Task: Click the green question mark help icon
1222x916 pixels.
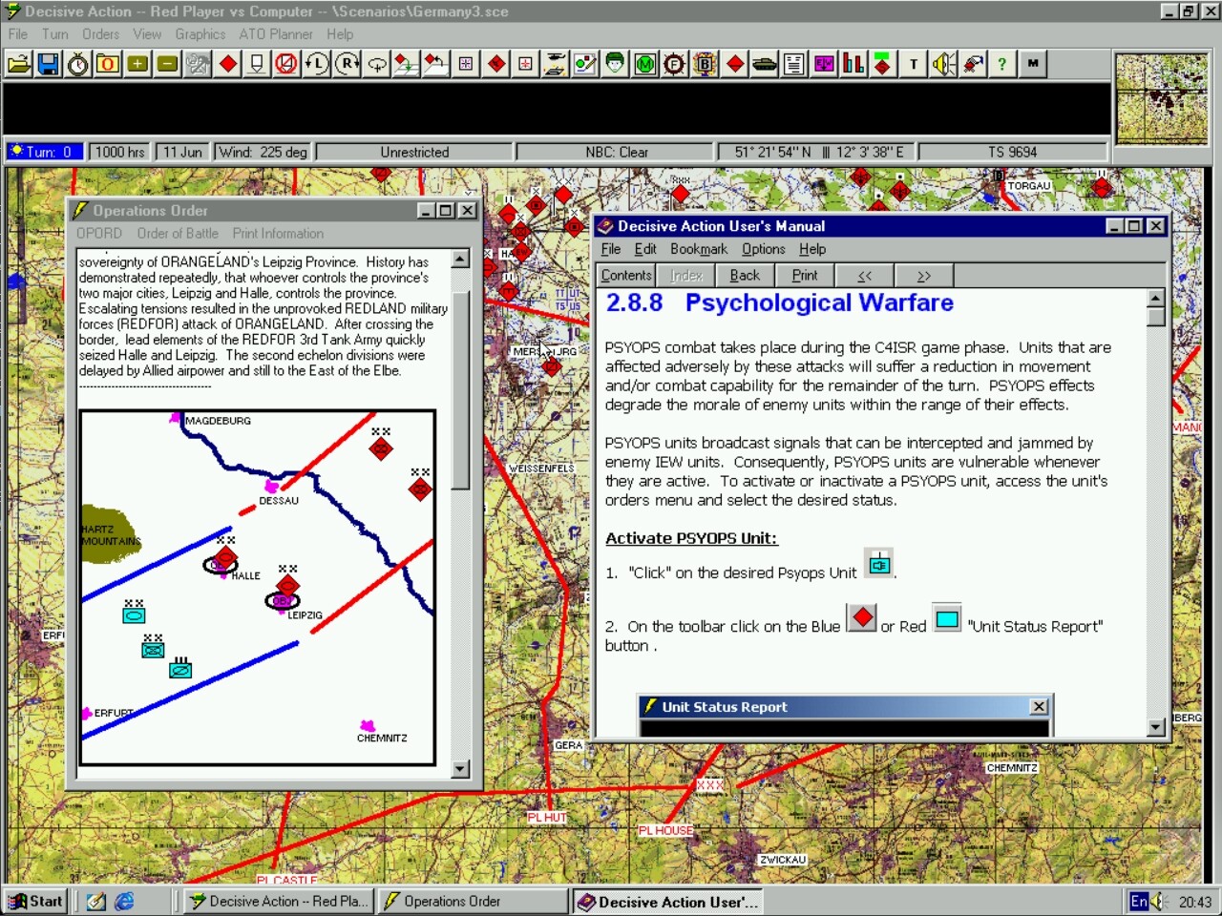Action: click(1001, 64)
